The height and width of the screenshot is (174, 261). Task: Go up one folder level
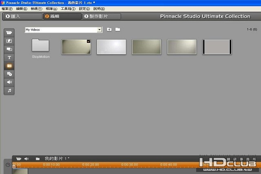(x=109, y=30)
